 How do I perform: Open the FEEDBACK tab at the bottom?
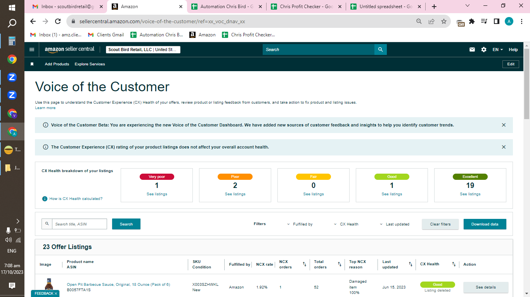click(x=45, y=294)
